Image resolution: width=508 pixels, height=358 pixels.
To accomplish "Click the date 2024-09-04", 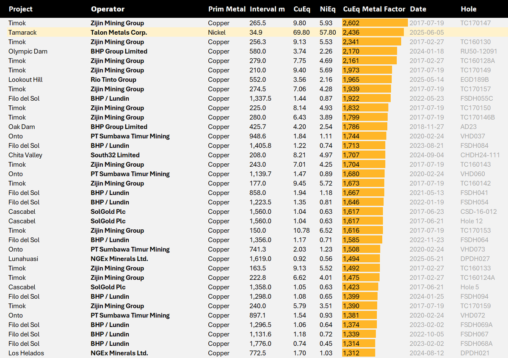I will click(x=427, y=155).
